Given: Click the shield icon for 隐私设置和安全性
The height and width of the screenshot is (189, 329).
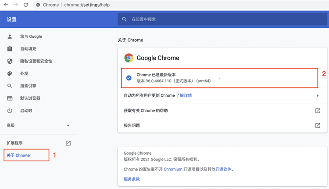Looking at the screenshot, I should 10,61.
